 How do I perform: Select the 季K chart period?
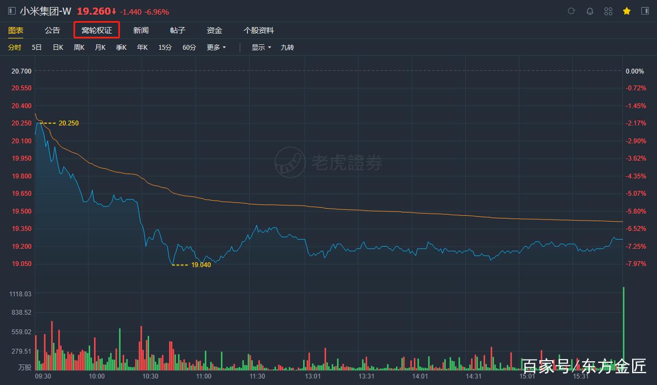pos(121,48)
